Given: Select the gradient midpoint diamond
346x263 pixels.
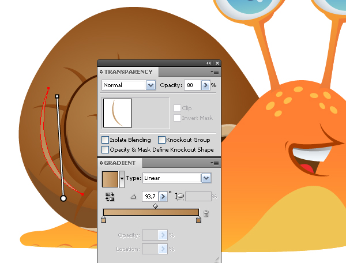Looking at the screenshot, I should 155,206.
